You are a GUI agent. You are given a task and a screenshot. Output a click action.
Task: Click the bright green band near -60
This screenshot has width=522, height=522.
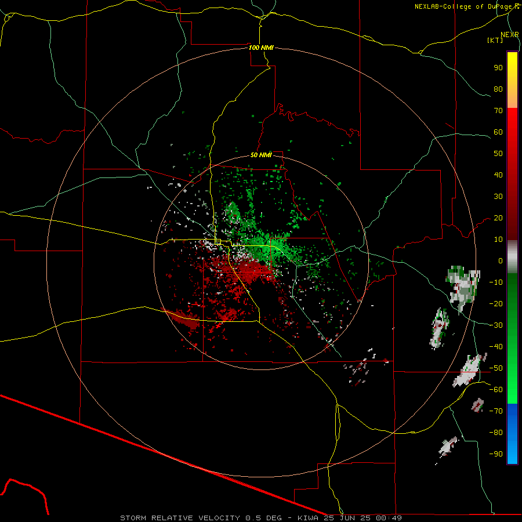coord(512,393)
